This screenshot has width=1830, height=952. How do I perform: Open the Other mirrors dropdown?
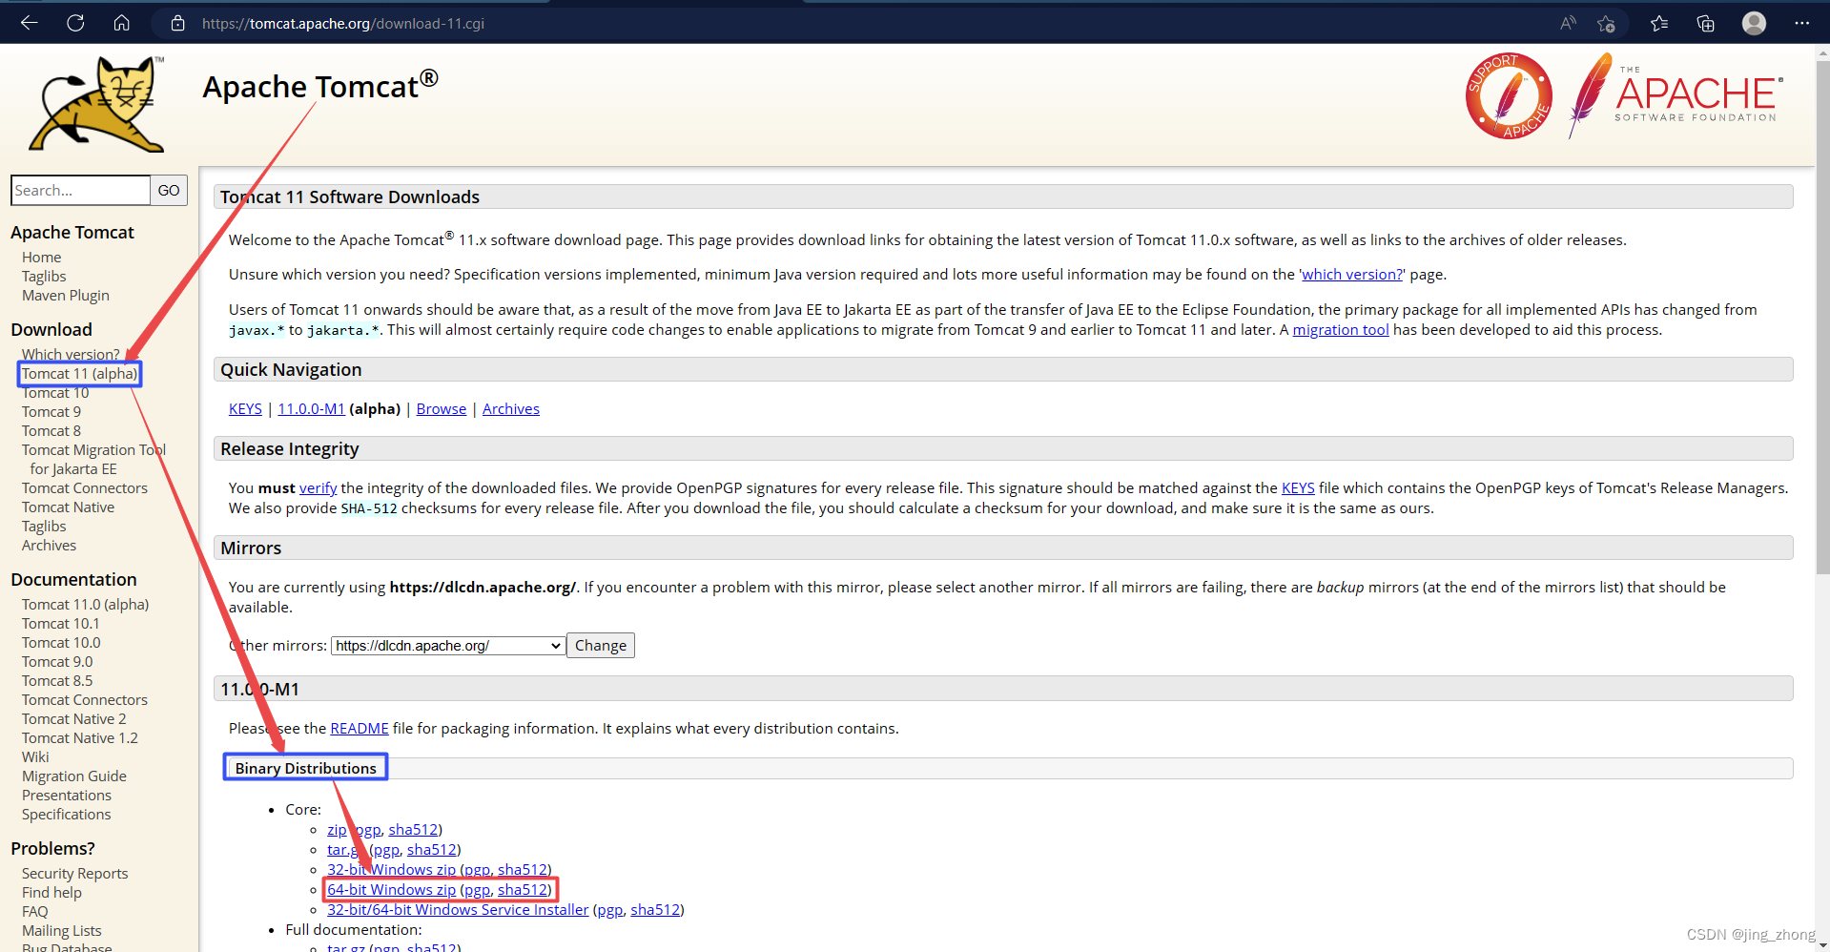(448, 646)
